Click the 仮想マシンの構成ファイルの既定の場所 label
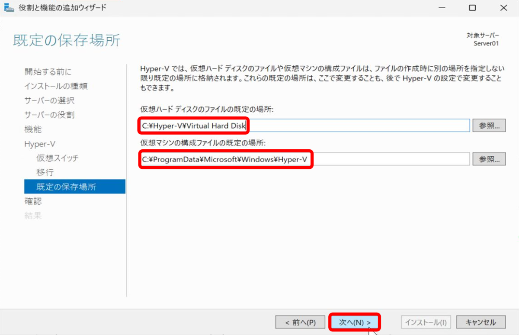Screen dimensions: 519x335 pyautogui.click(x=203, y=143)
